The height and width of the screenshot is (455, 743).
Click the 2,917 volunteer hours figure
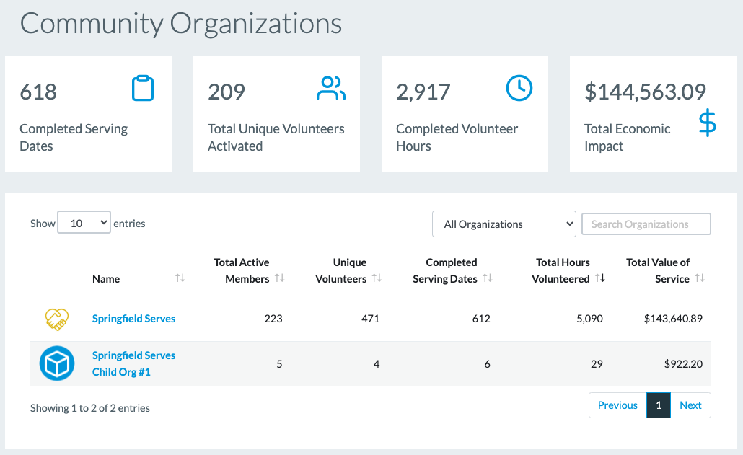click(x=423, y=92)
